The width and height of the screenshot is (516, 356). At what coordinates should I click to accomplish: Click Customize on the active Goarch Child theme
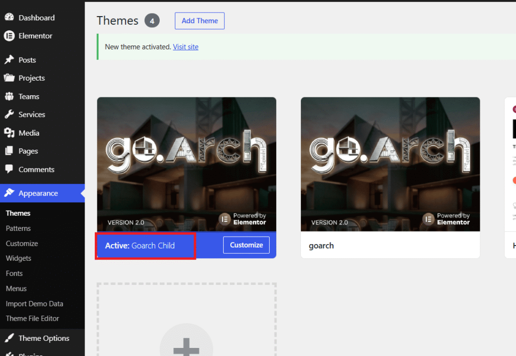point(246,245)
